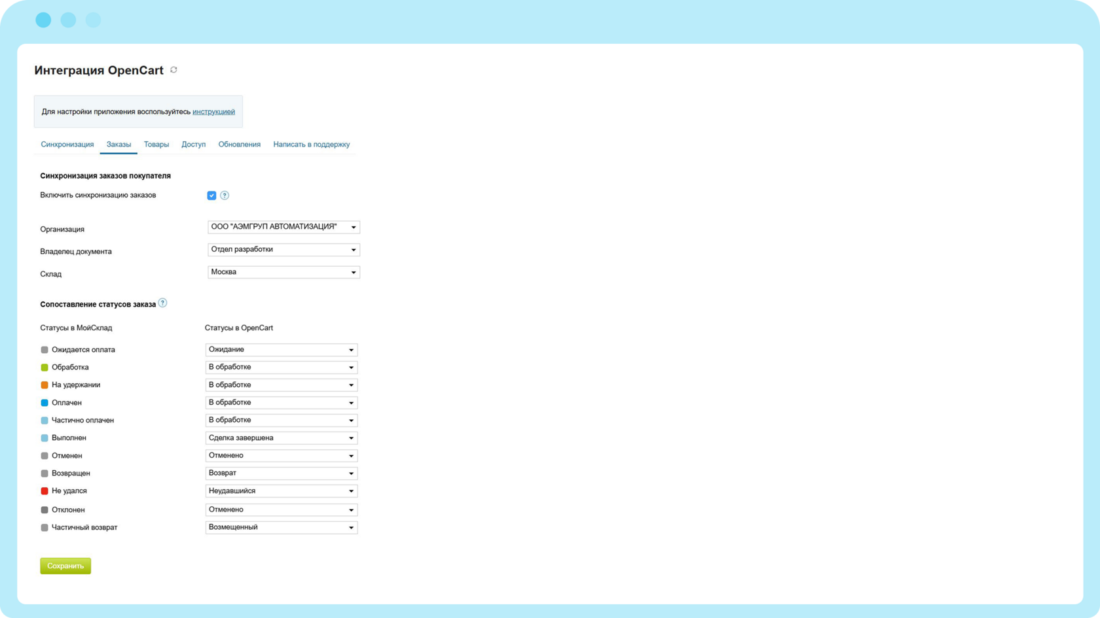Click the Включить синхронизацию заказов label
The image size is (1100, 618).
98,195
